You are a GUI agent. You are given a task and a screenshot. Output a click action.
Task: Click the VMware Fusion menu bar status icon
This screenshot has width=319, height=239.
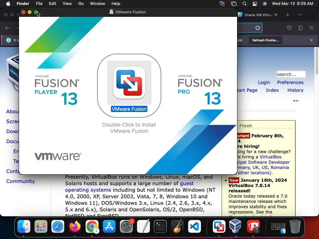click(x=222, y=4)
